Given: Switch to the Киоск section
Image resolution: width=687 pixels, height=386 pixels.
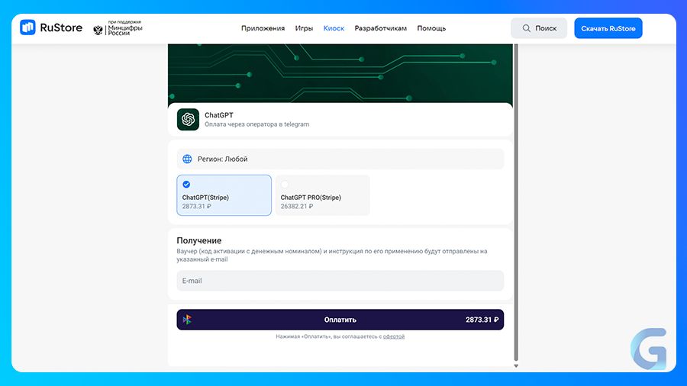Looking at the screenshot, I should 334,28.
